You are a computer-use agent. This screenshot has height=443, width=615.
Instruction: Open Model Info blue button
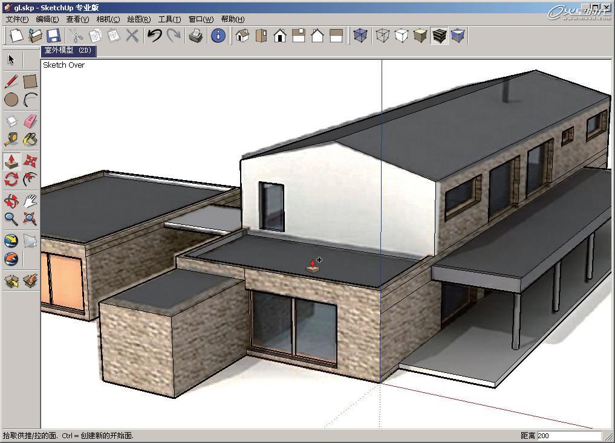[218, 36]
